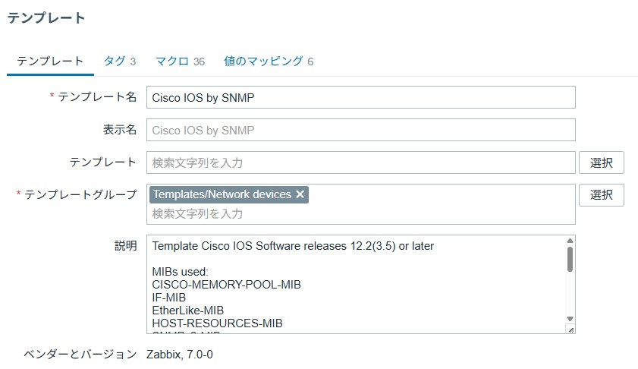Click the description scrollbar up arrow
The image size is (638, 369).
click(x=570, y=241)
